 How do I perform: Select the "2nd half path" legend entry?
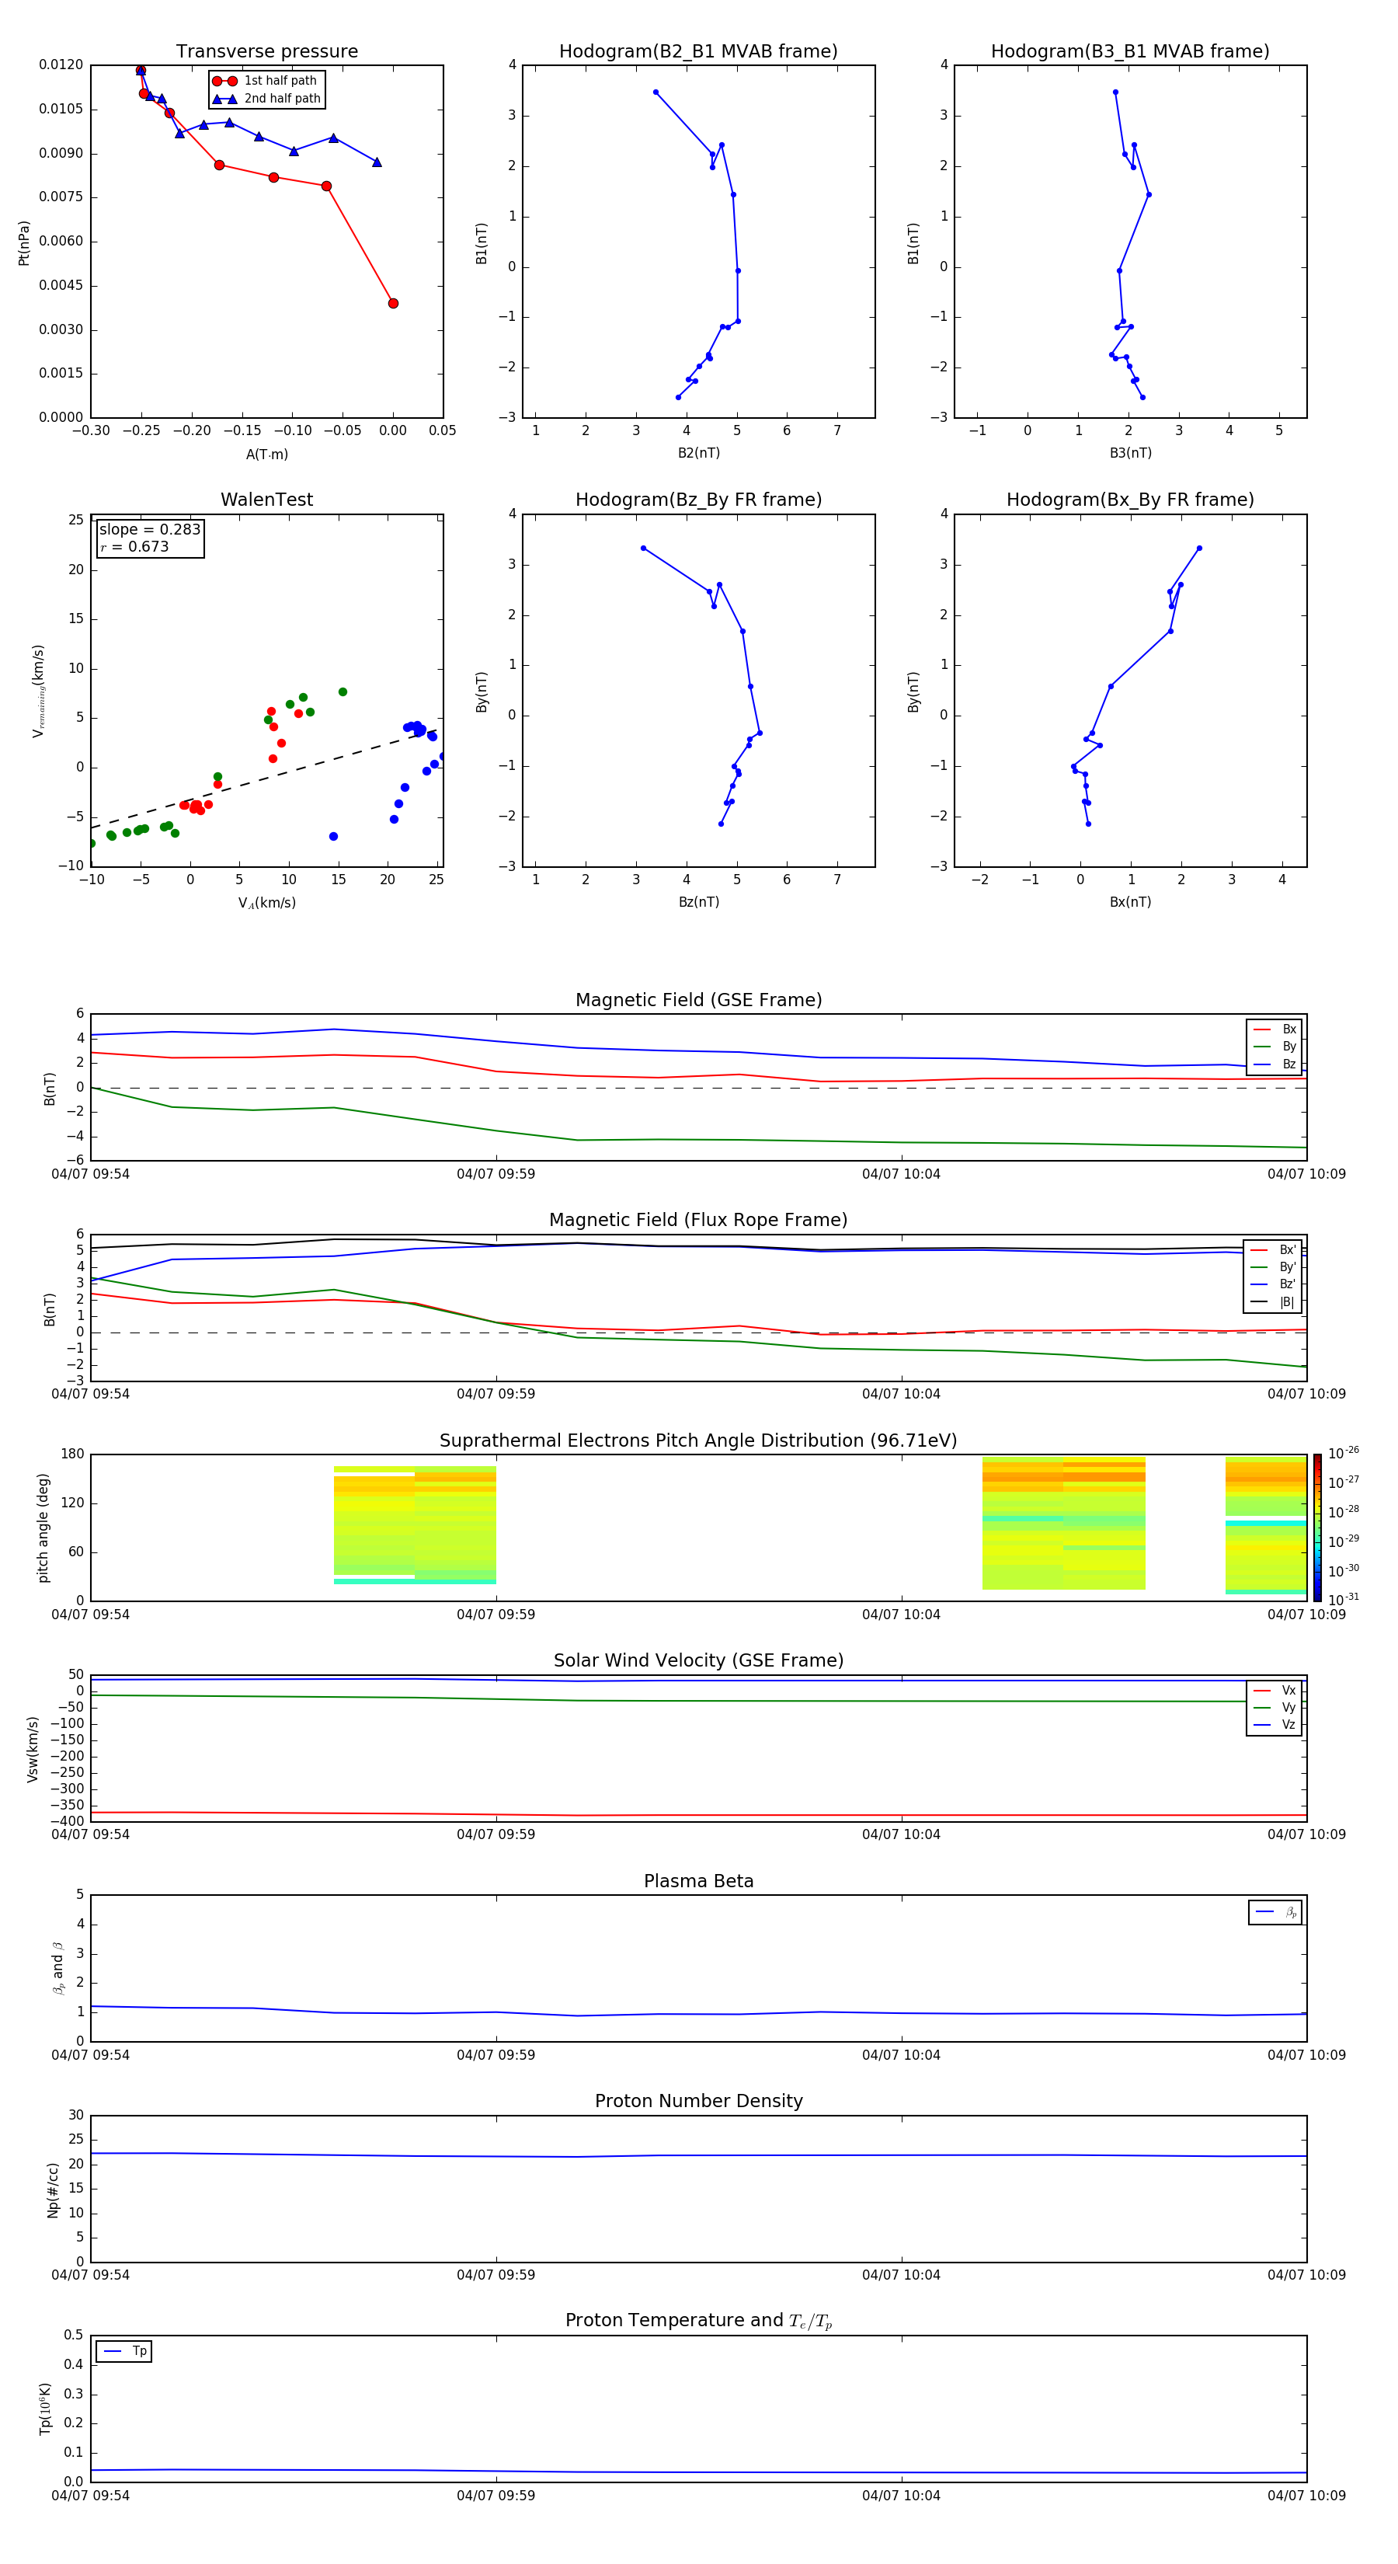coord(266,99)
